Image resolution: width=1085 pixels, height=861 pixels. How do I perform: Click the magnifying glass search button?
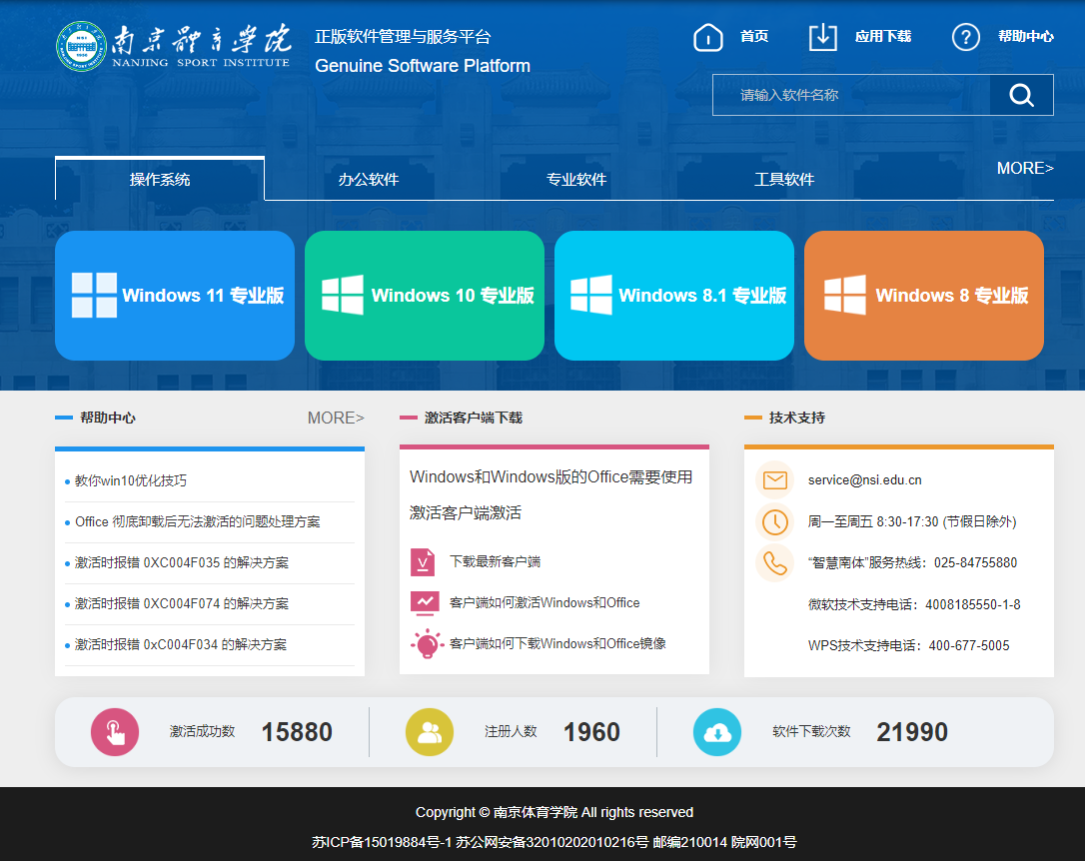click(x=1021, y=95)
